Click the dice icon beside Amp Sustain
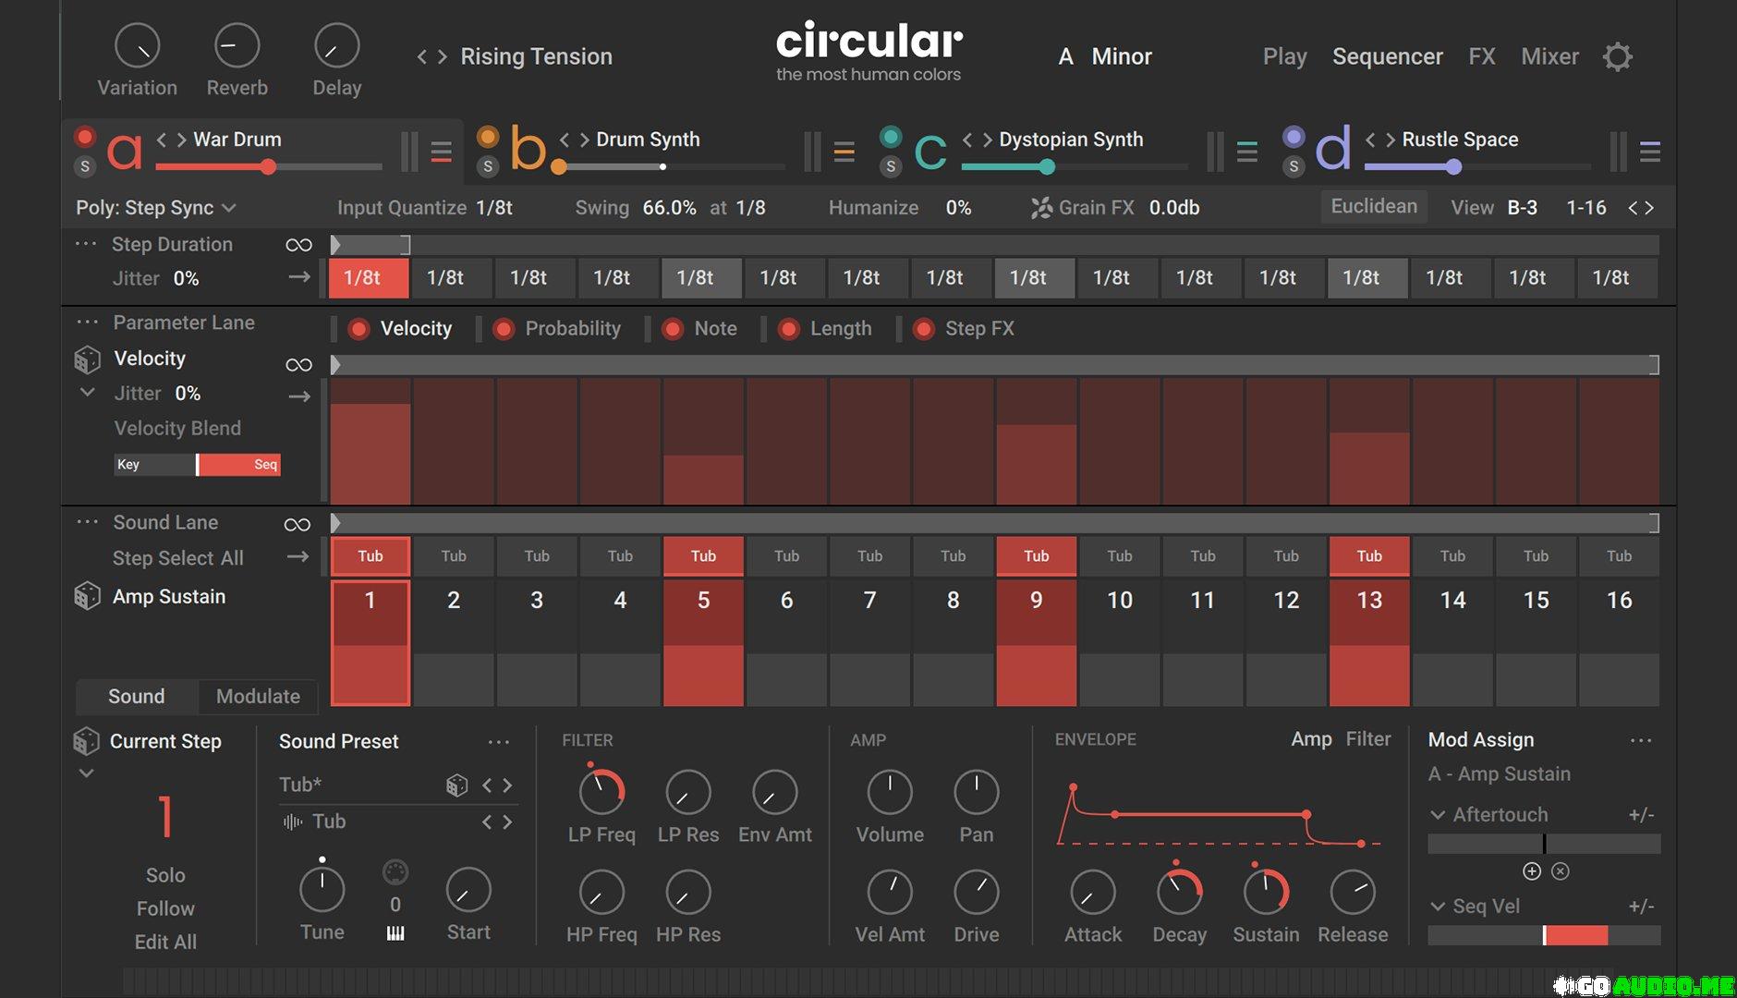 pos(87,596)
